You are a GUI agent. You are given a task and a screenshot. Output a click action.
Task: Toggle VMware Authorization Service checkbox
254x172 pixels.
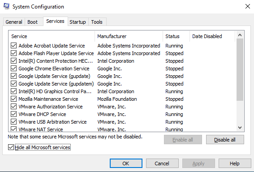pyautogui.click(x=13, y=107)
